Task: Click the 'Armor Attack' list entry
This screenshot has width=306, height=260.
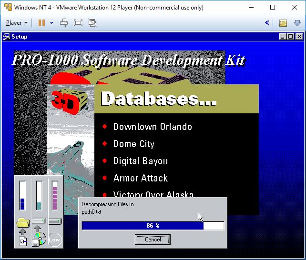Action: coord(141,178)
